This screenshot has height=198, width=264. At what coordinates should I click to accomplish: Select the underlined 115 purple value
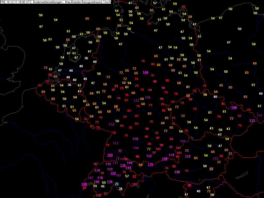(111, 124)
